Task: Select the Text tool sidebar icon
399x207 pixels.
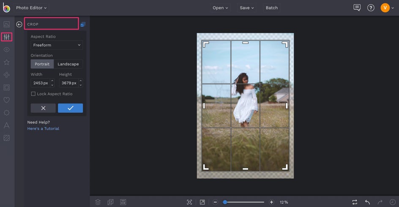Action: (x=6, y=125)
